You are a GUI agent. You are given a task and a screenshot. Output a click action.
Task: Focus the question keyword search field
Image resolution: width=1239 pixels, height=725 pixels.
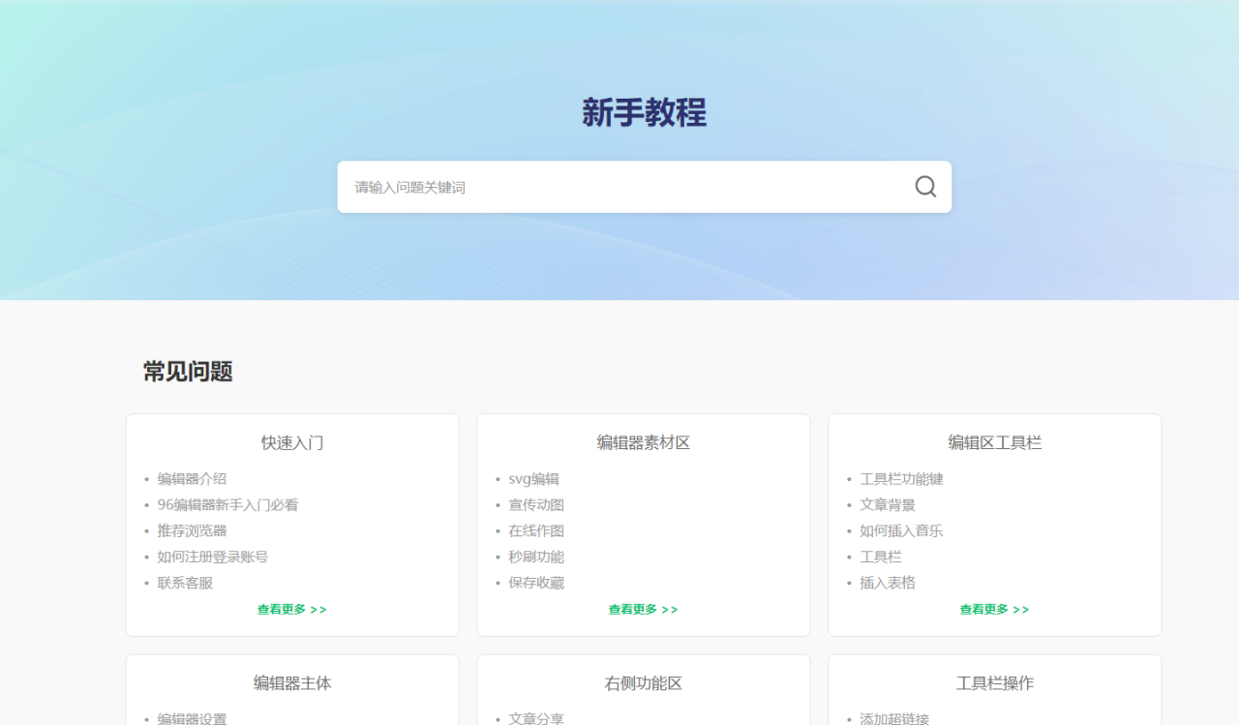[x=619, y=187]
